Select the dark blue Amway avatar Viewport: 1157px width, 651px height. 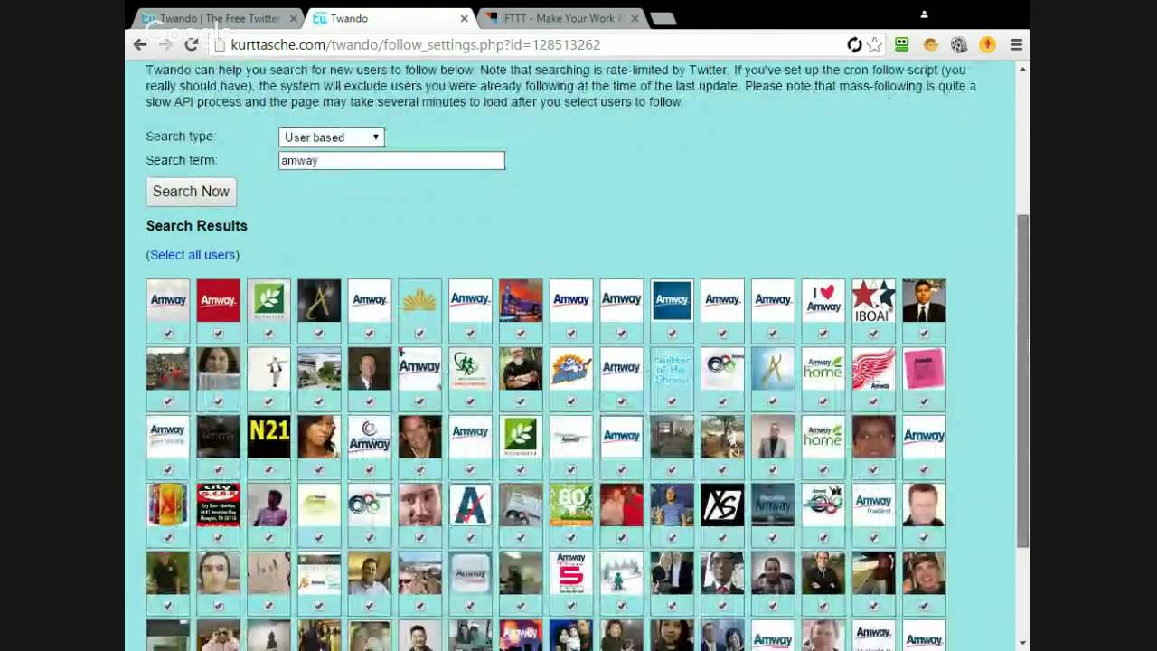tap(672, 300)
